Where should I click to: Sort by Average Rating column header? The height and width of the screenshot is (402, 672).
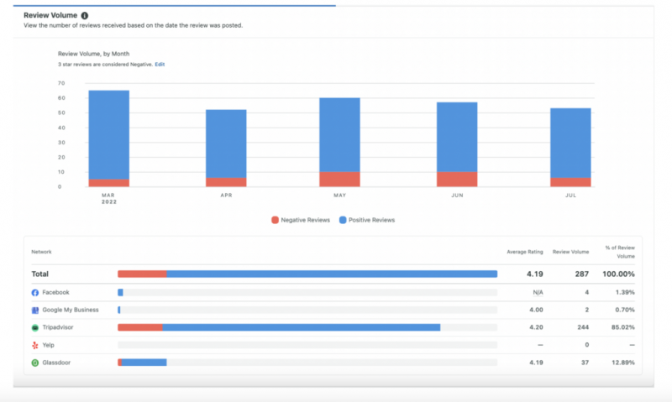524,252
